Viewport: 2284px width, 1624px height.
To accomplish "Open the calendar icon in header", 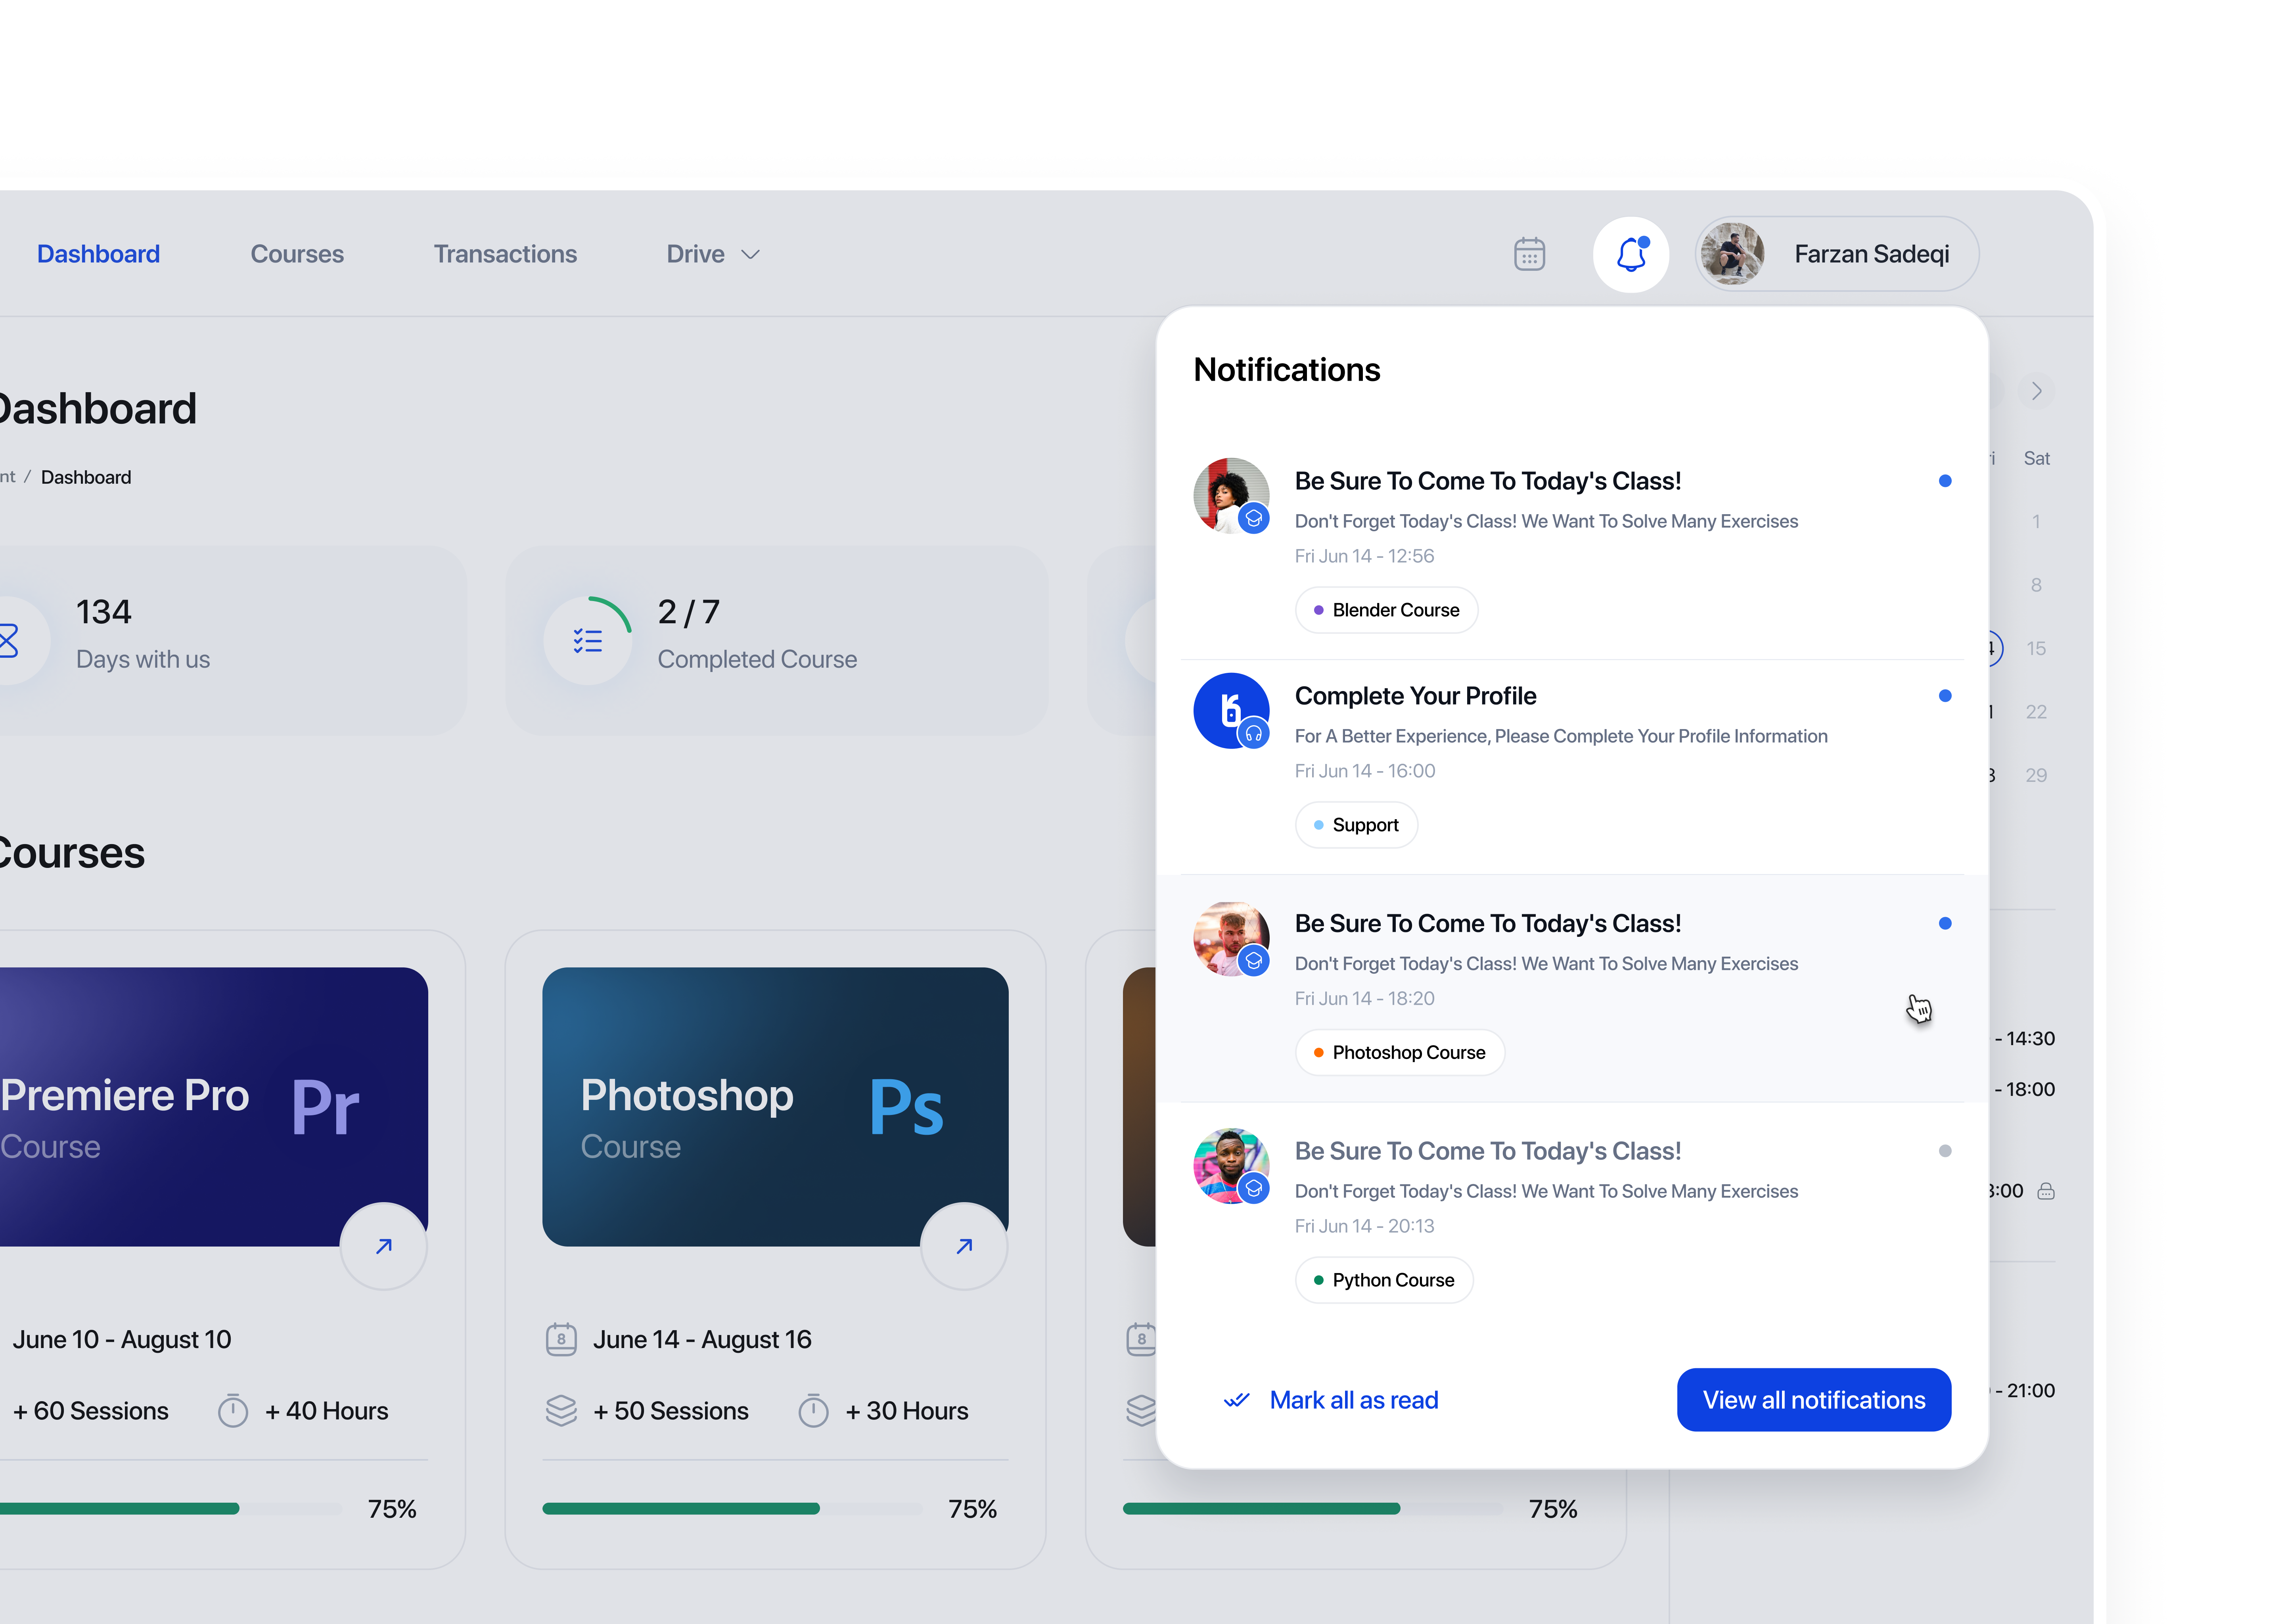I will 1529,254.
